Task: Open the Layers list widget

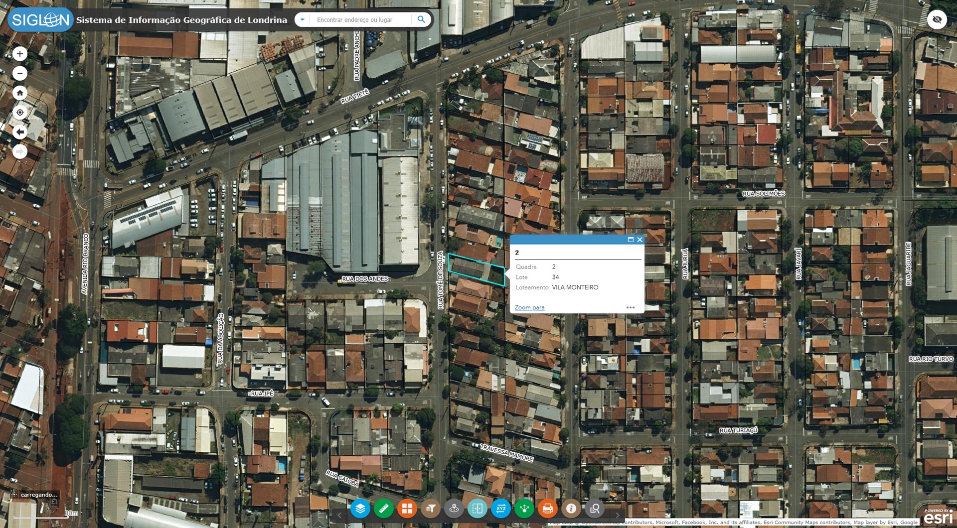Action: pos(360,509)
